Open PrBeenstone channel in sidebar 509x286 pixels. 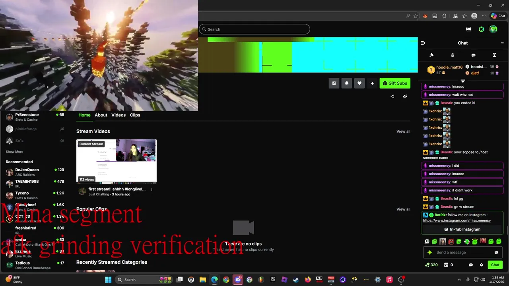35,117
